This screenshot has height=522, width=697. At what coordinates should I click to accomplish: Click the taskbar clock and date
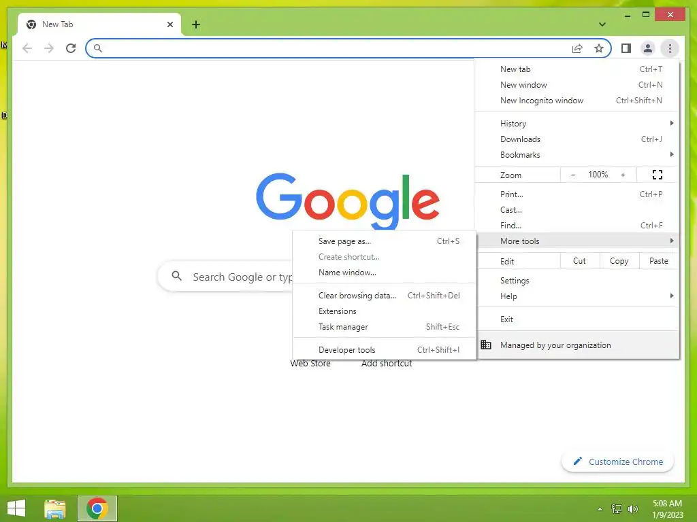(667, 508)
